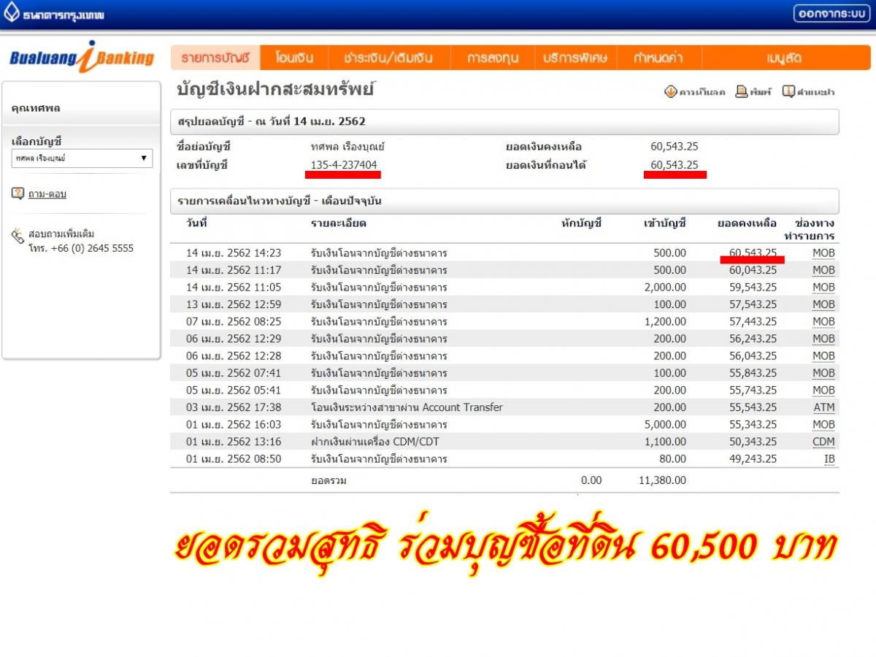Click the IB channel link in last row
Viewport: 876px width, 657px height.
point(829,459)
